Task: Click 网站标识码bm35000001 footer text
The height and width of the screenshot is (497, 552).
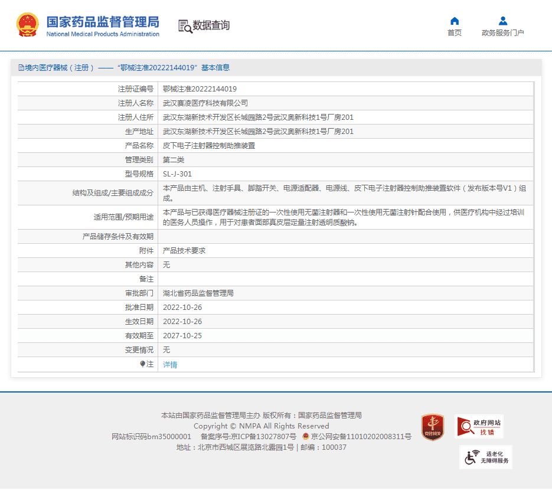Action: [x=151, y=437]
